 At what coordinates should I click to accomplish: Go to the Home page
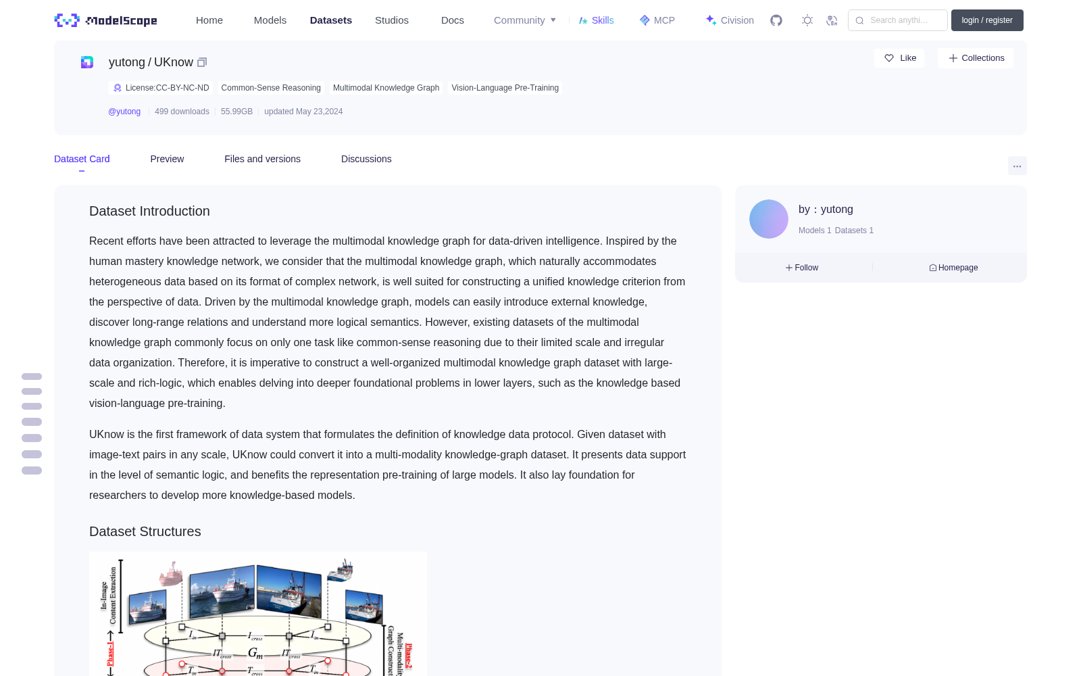tap(209, 20)
